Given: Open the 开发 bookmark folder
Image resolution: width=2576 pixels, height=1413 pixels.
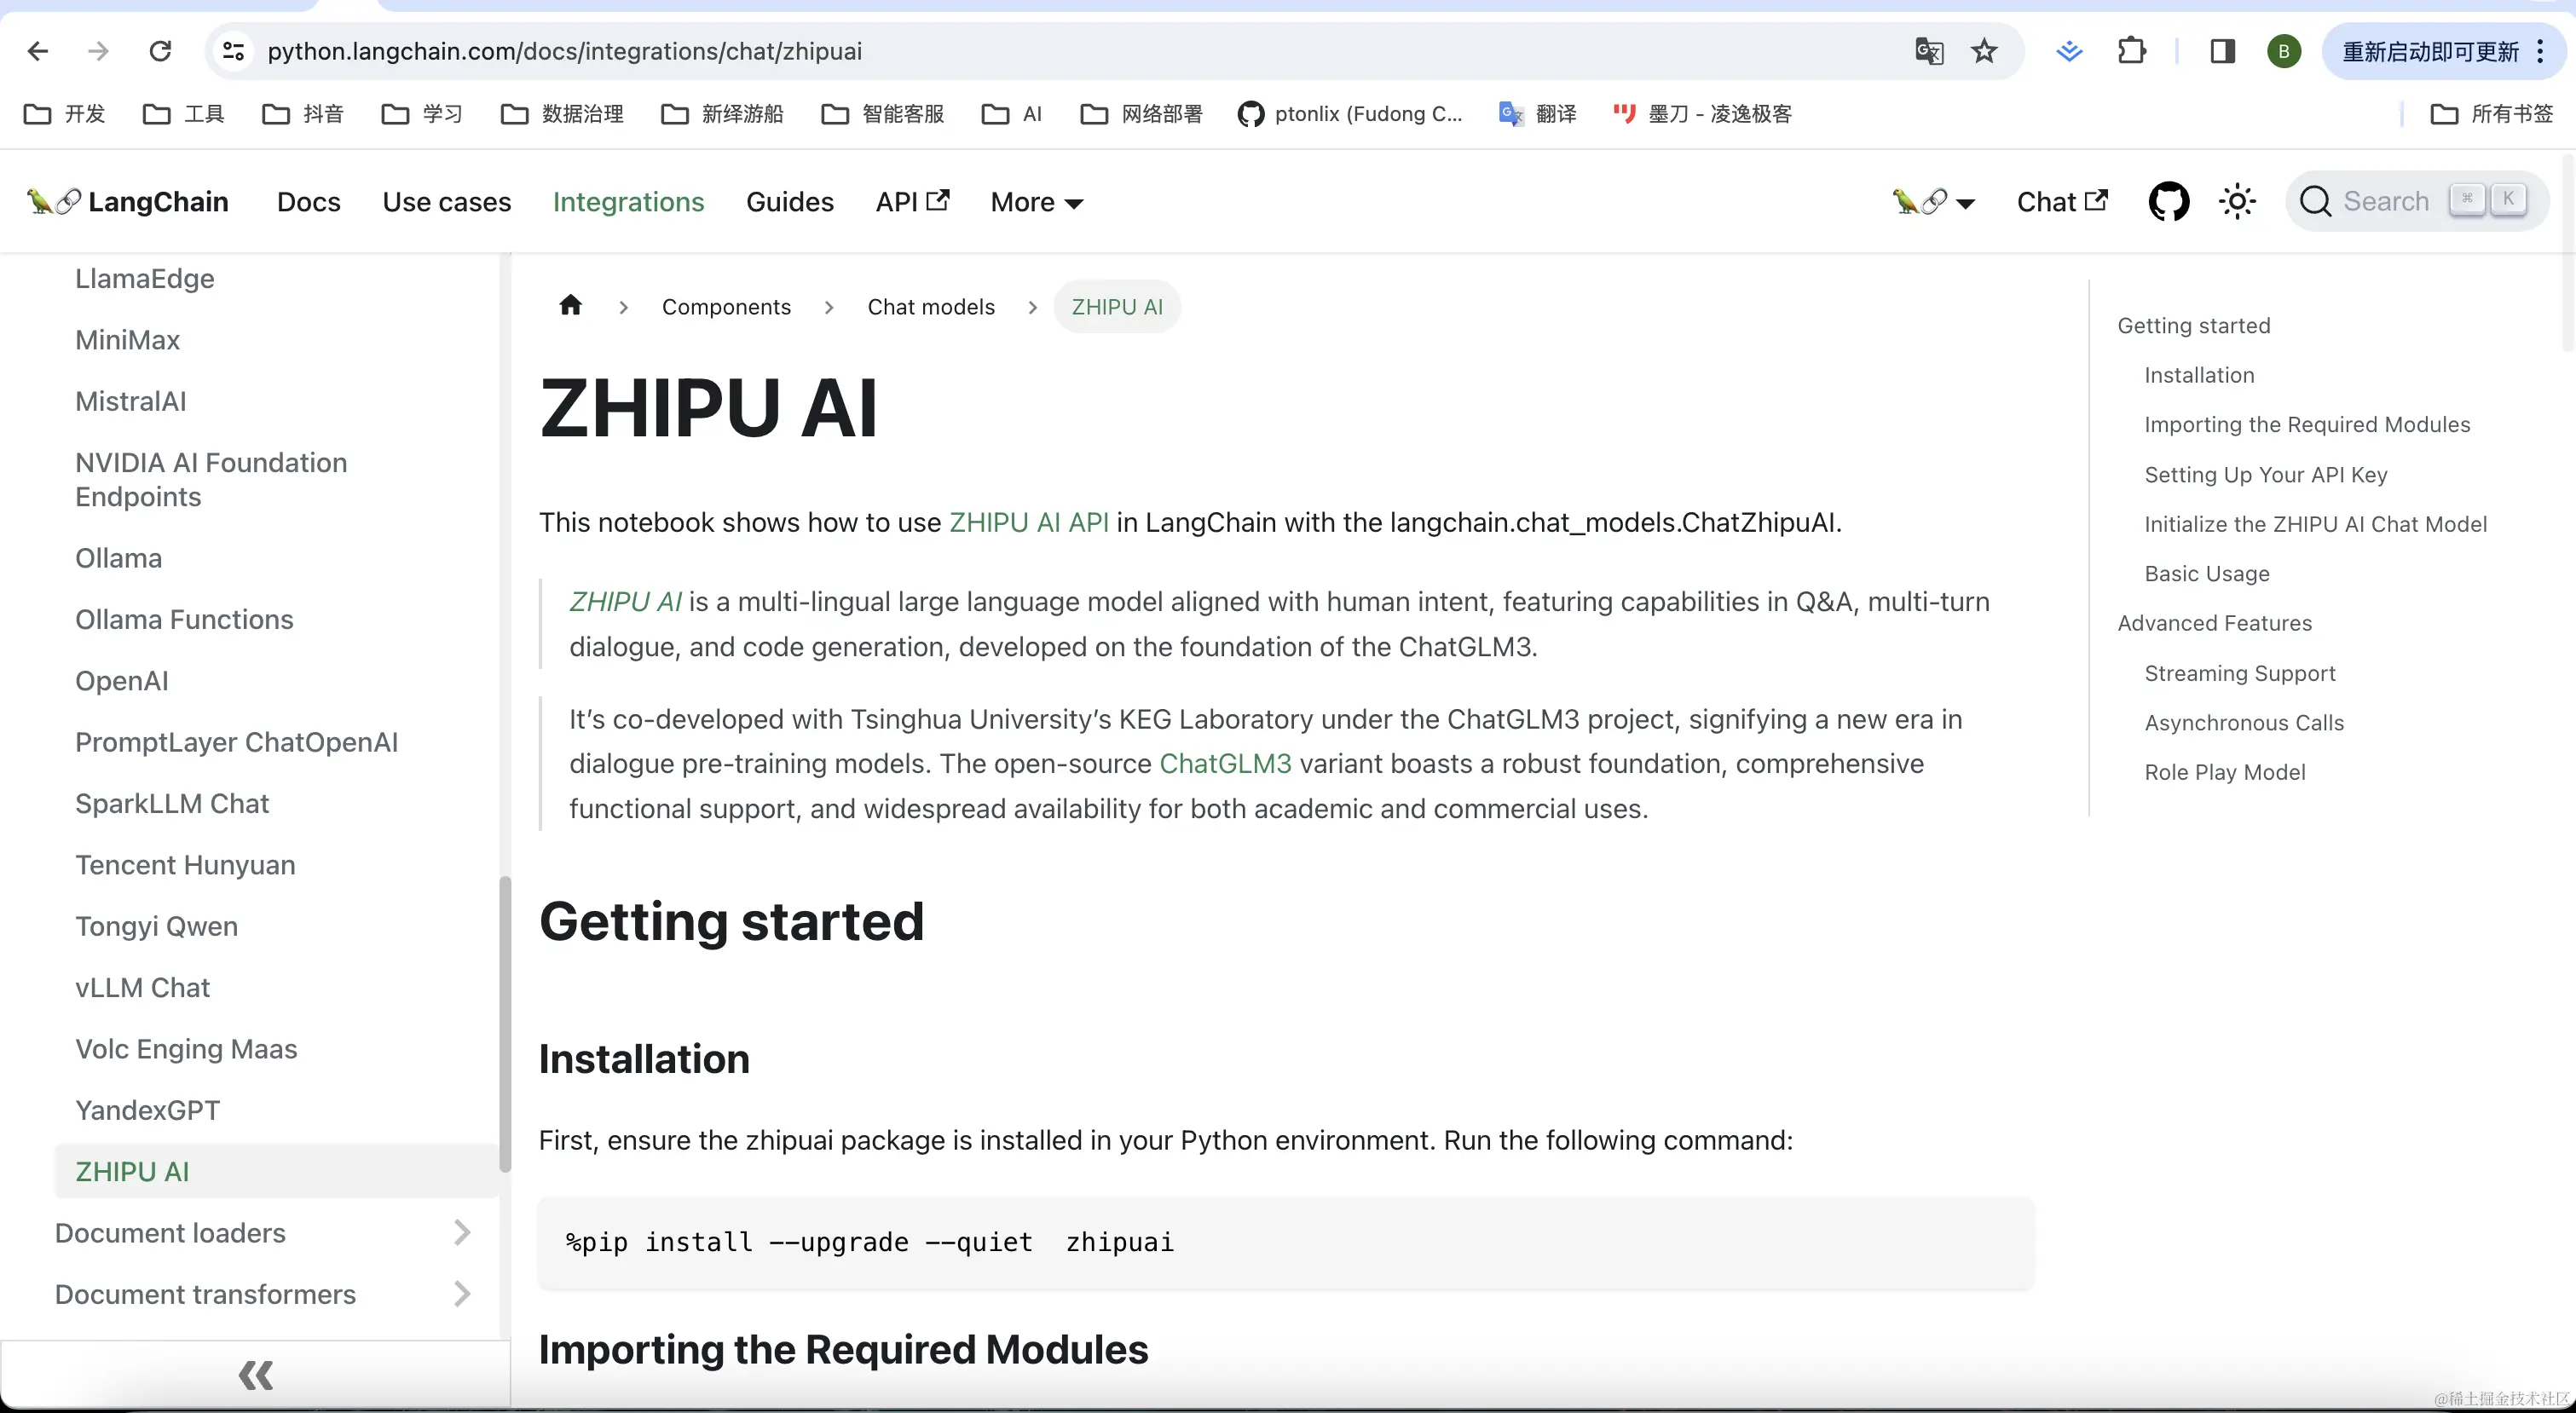Looking at the screenshot, I should (x=65, y=114).
